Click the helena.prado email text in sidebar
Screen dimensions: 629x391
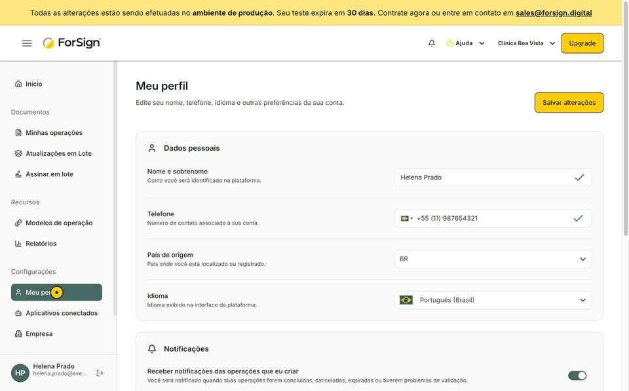click(x=60, y=373)
